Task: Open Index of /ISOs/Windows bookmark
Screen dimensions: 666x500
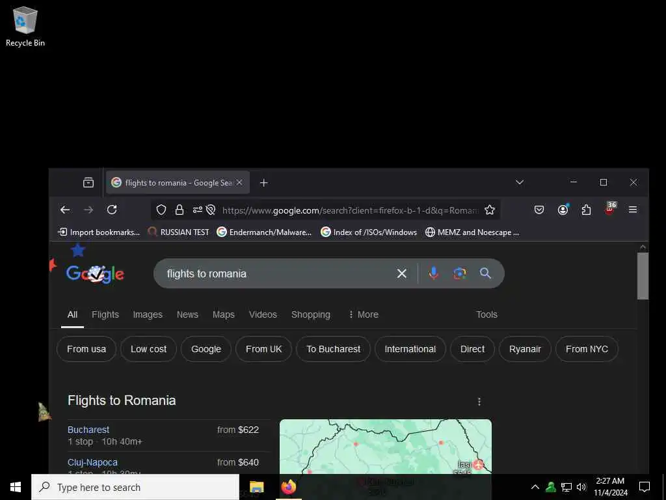Action: click(x=369, y=232)
